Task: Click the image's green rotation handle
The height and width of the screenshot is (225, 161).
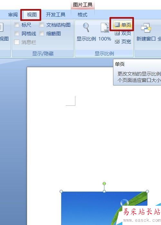Action: pos(104,184)
